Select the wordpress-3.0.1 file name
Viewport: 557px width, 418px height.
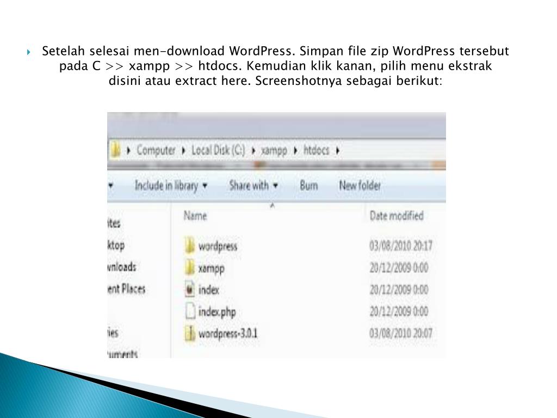[x=228, y=334]
